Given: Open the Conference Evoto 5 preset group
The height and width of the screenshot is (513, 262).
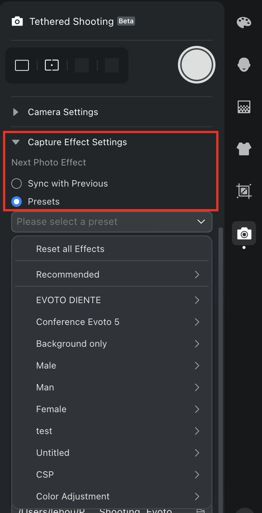Looking at the screenshot, I should [111, 322].
